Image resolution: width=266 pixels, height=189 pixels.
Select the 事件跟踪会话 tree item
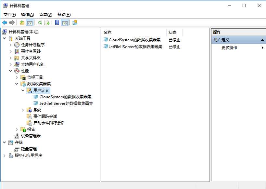45,116
